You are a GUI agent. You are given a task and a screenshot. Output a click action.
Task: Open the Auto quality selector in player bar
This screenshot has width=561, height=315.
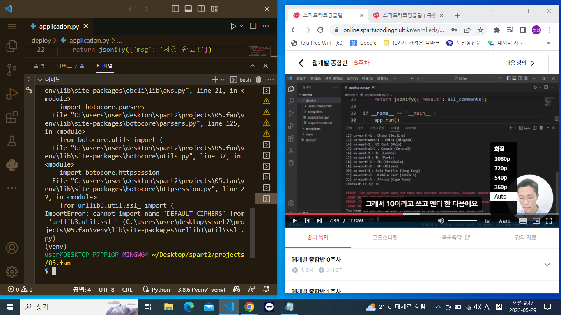point(504,221)
